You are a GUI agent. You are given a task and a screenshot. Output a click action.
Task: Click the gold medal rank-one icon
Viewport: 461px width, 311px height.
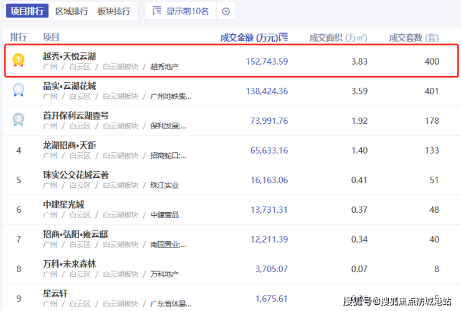click(19, 60)
